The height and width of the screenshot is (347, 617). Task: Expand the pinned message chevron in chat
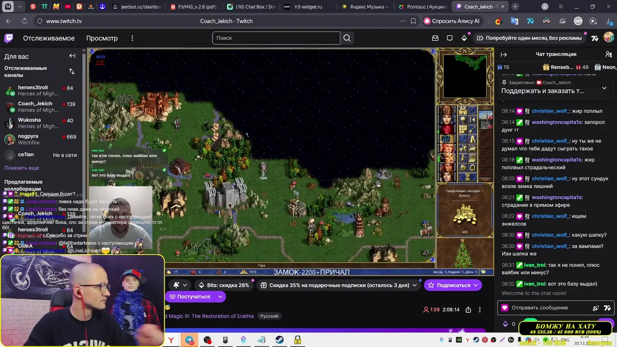604,88
